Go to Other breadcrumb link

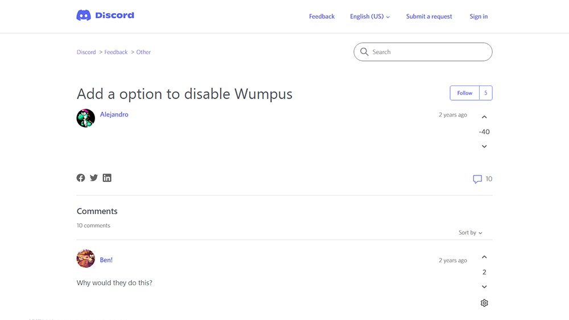coord(143,52)
